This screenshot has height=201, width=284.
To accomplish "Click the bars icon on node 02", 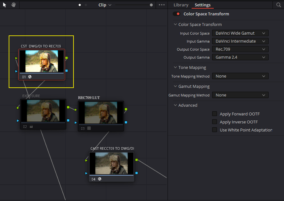I will coord(31,127).
